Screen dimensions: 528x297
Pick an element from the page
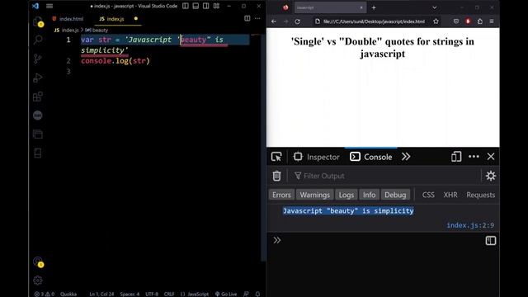[276, 157]
